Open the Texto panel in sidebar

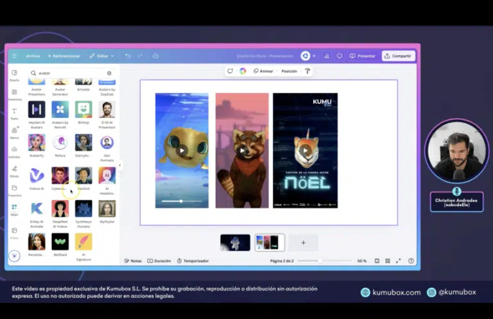[15, 114]
